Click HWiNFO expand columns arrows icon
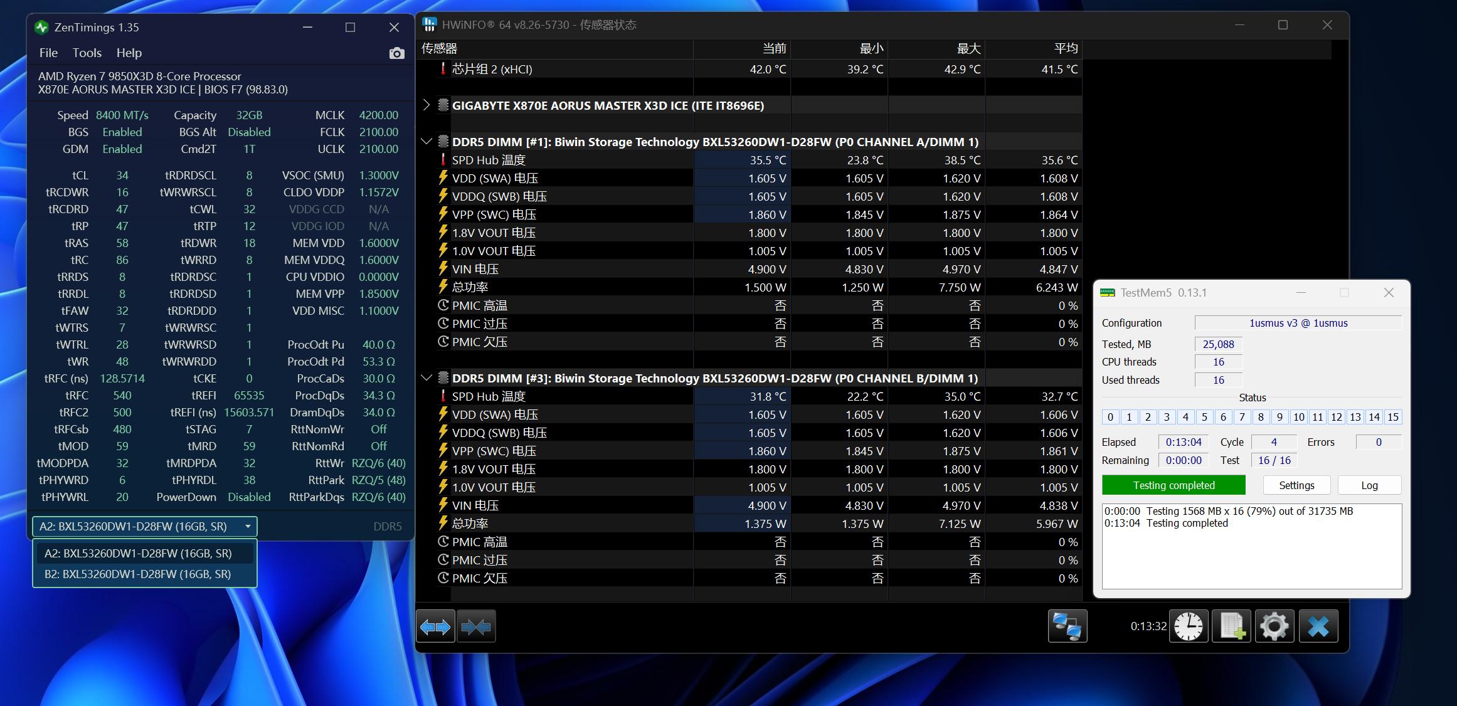The width and height of the screenshot is (1457, 706). point(435,626)
